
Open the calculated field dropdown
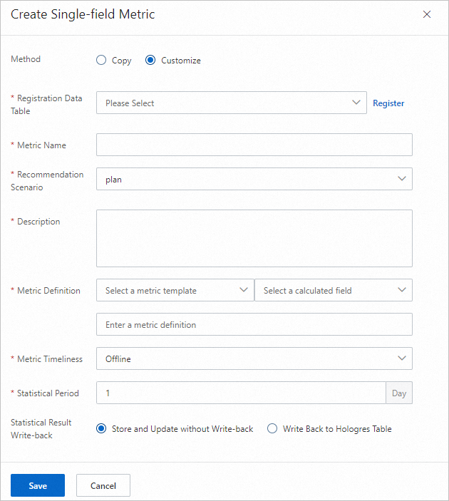pos(333,291)
